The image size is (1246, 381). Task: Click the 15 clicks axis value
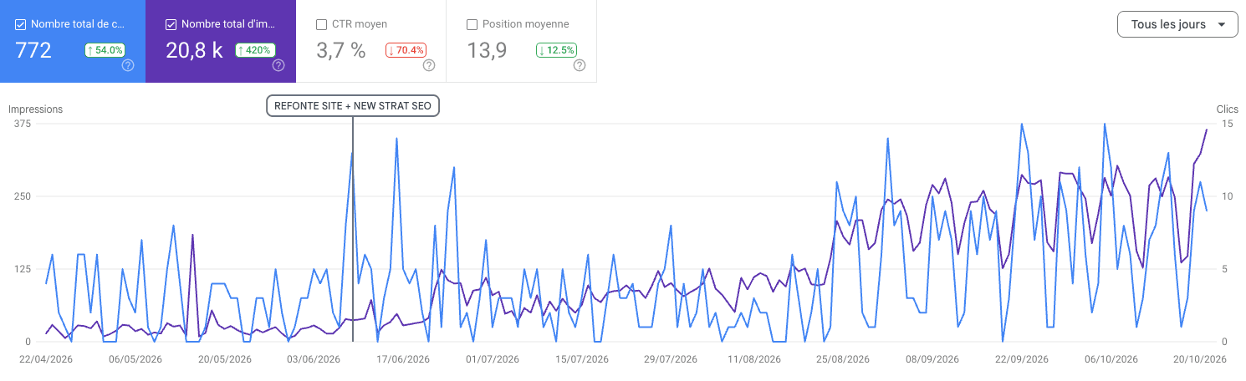click(x=1228, y=124)
